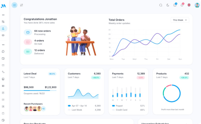The image size is (201, 124).
Task: Click the Customers area chart peak
Action: tap(78, 90)
